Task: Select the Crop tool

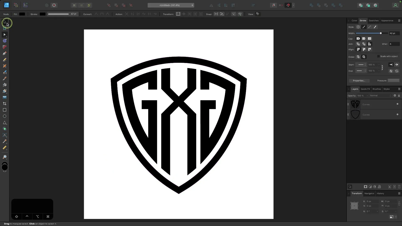Action: point(5,103)
